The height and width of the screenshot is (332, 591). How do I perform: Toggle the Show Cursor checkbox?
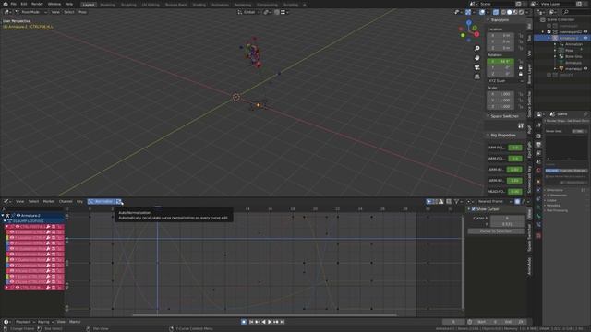point(474,209)
